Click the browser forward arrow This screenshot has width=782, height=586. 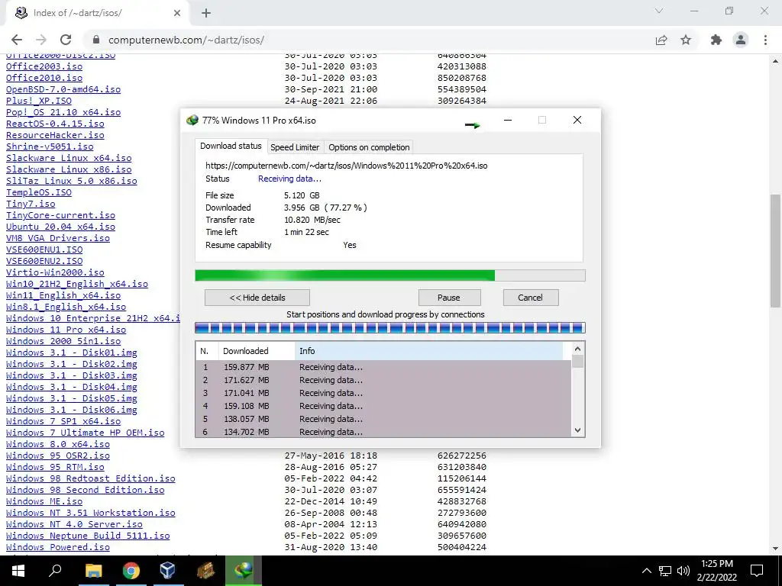pos(41,40)
